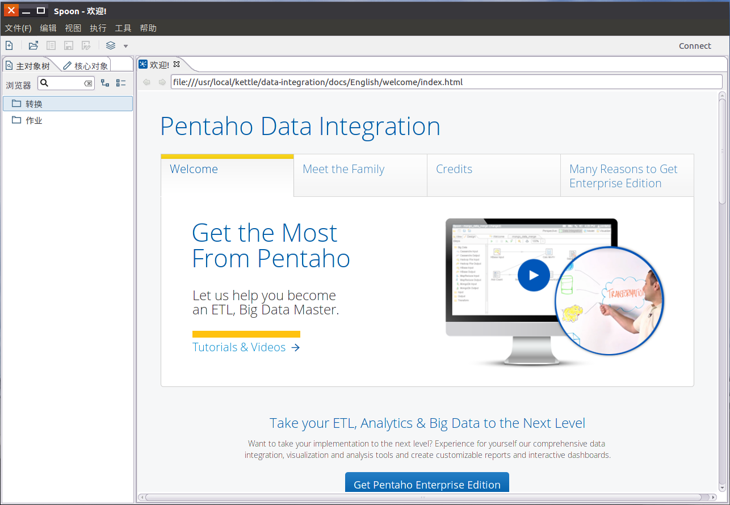Open the 工具 menu

123,28
